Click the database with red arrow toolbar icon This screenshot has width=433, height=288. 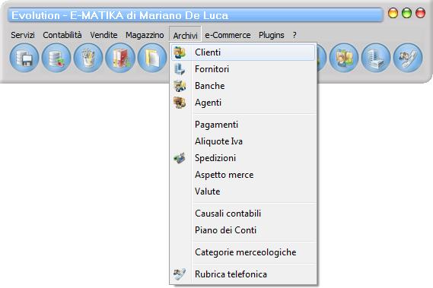56,58
